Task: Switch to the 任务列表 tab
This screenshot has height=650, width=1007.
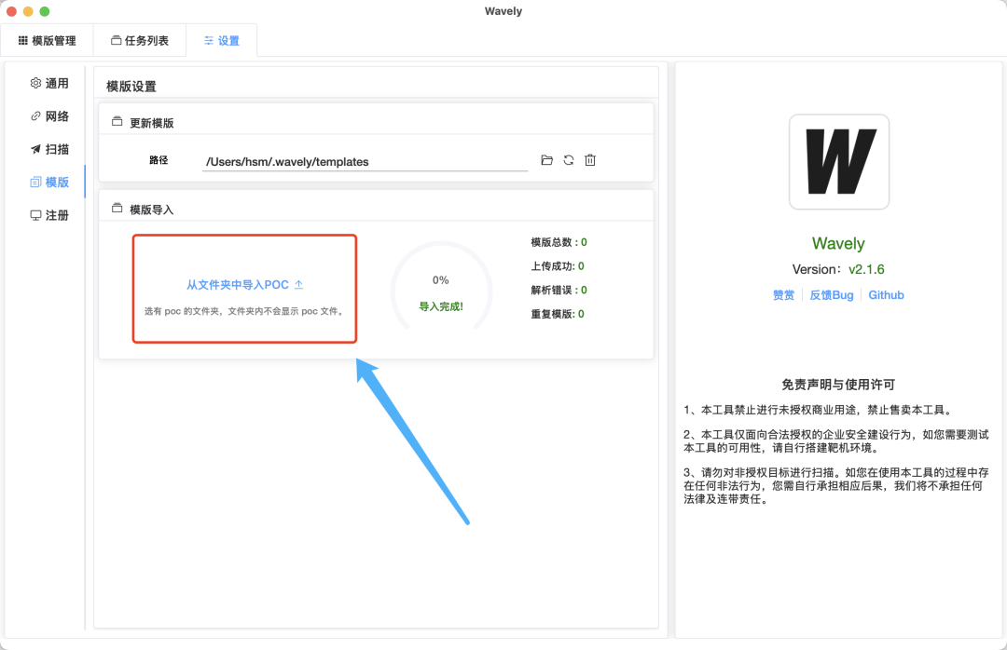Action: pyautogui.click(x=139, y=40)
